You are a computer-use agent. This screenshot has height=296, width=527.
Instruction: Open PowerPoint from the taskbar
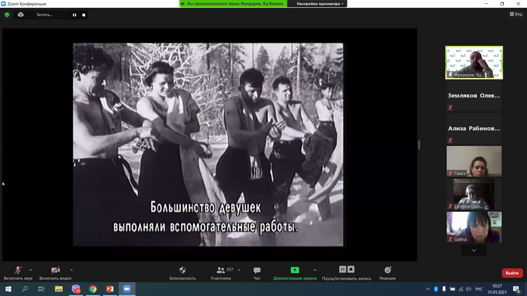tap(110, 289)
